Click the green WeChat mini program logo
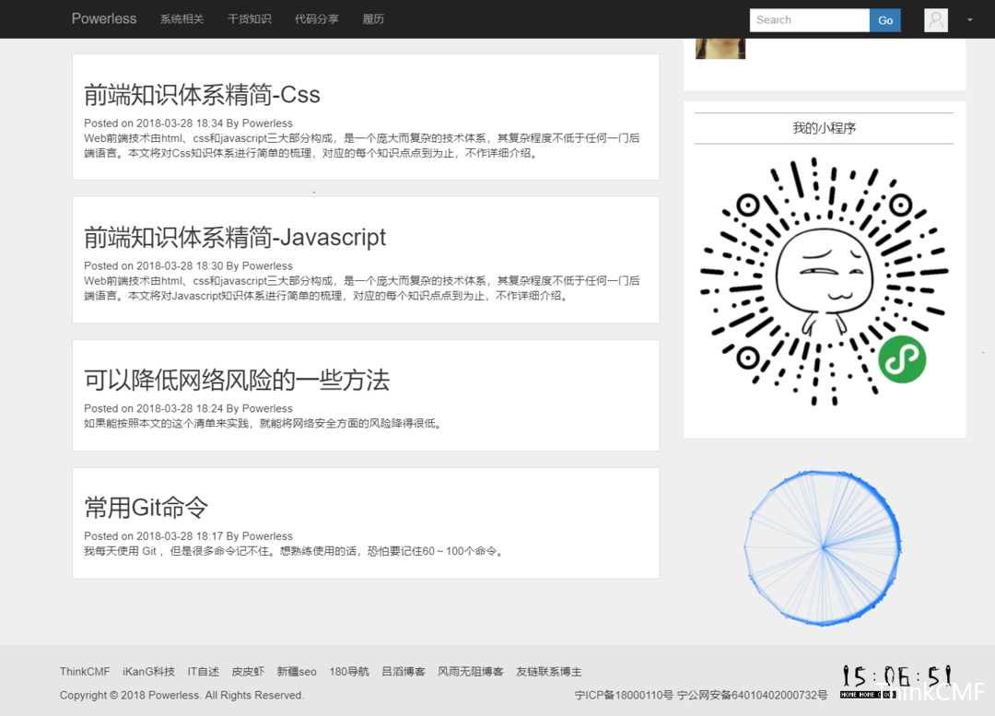995x716 pixels. click(902, 359)
